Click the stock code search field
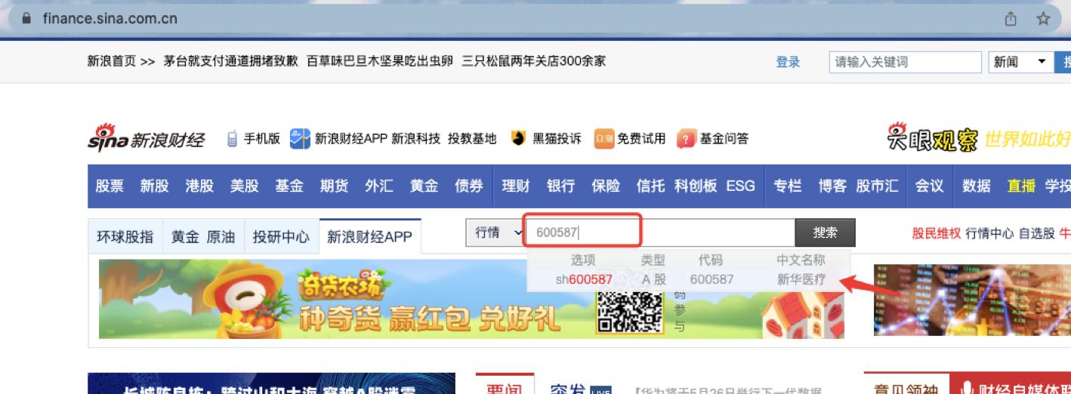 pyautogui.click(x=661, y=232)
